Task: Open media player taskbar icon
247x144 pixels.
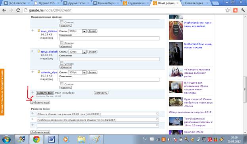Action: 66,139
